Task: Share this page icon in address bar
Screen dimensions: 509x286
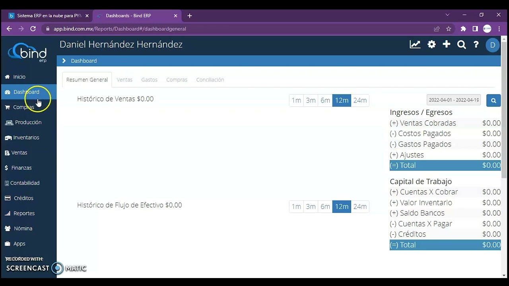Action: pos(437,29)
